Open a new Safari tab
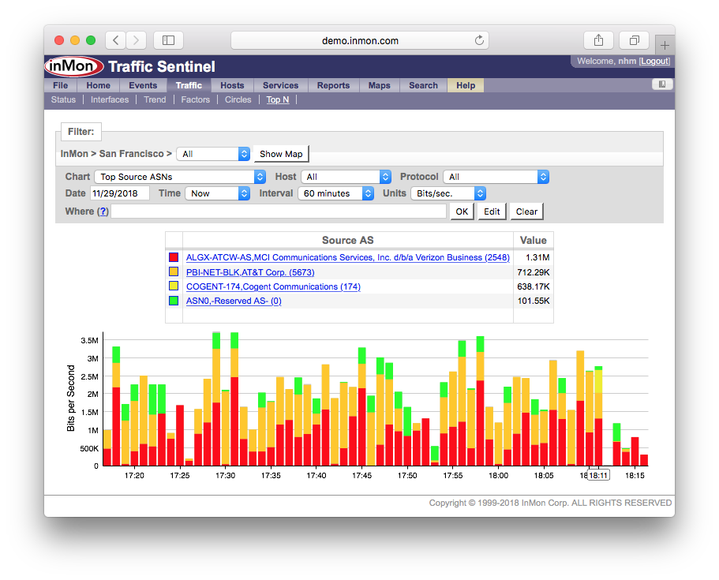 pos(665,45)
